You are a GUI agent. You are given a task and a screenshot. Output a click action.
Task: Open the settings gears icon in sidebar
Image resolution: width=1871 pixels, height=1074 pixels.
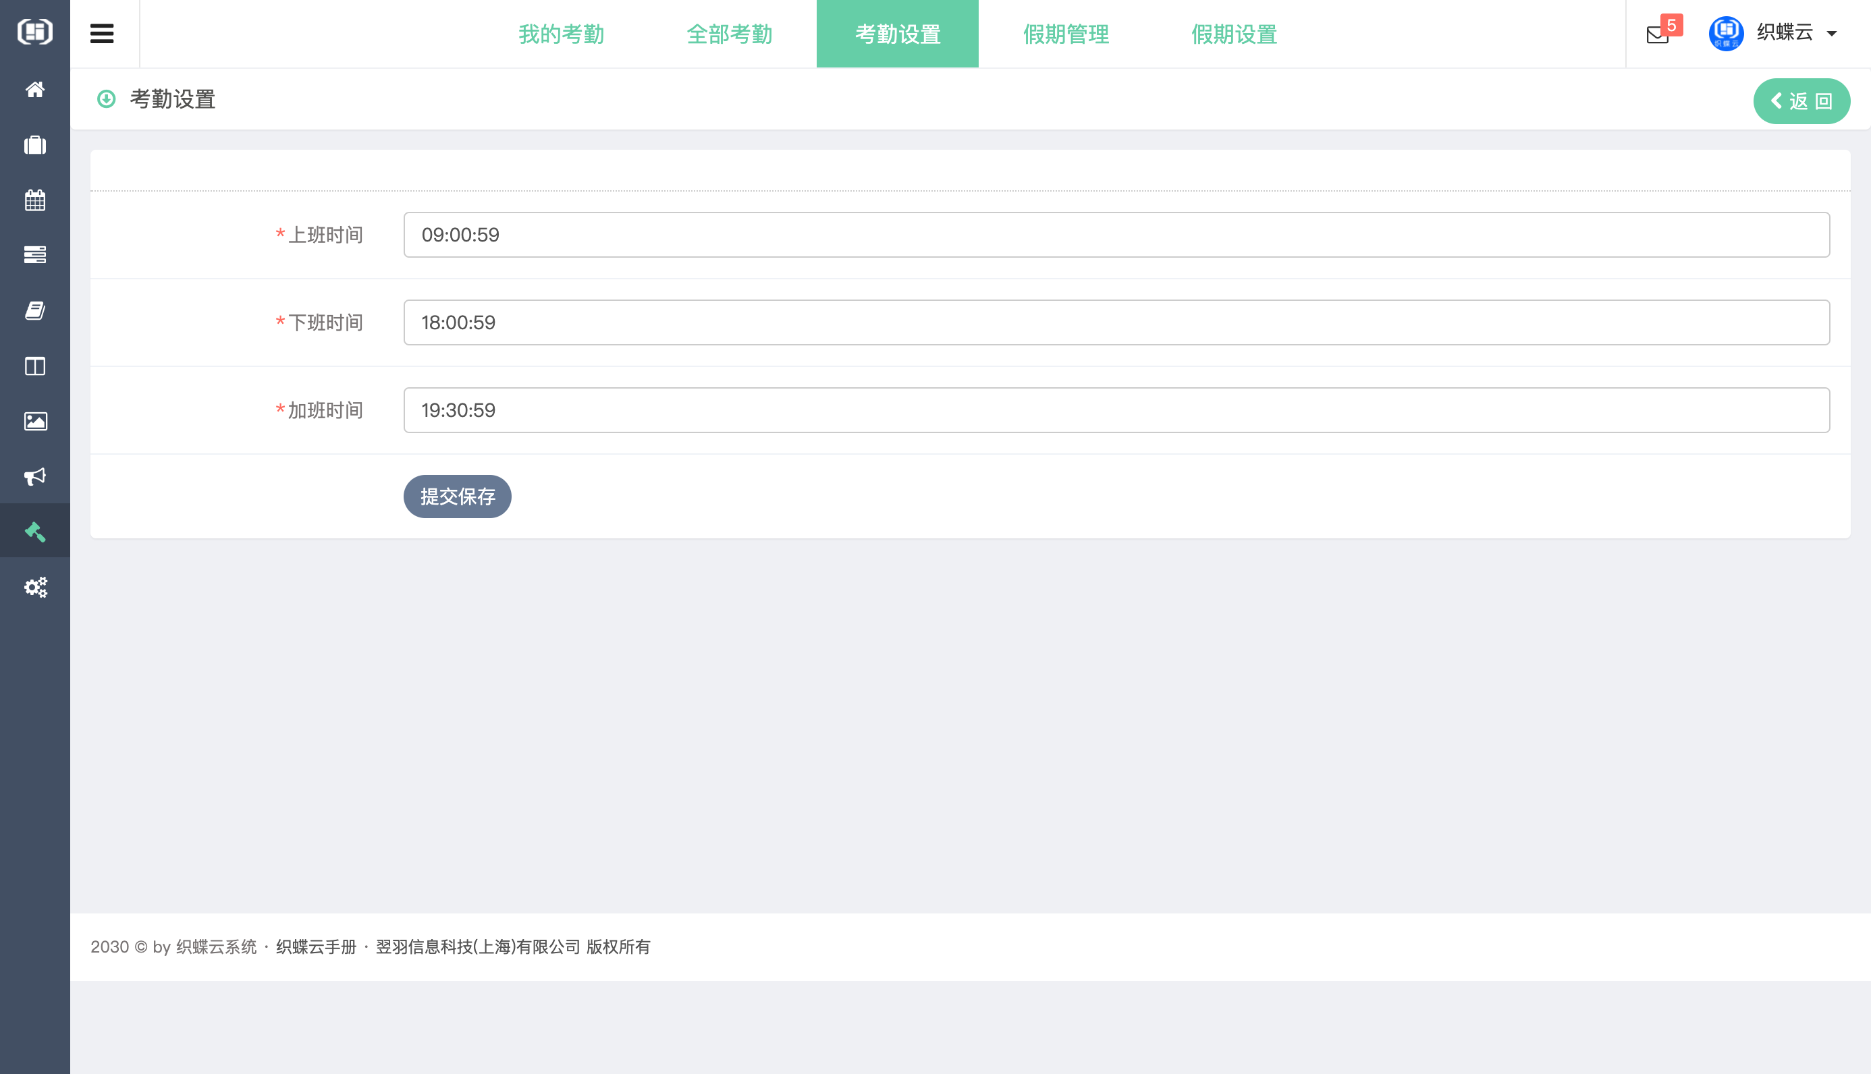pos(34,587)
